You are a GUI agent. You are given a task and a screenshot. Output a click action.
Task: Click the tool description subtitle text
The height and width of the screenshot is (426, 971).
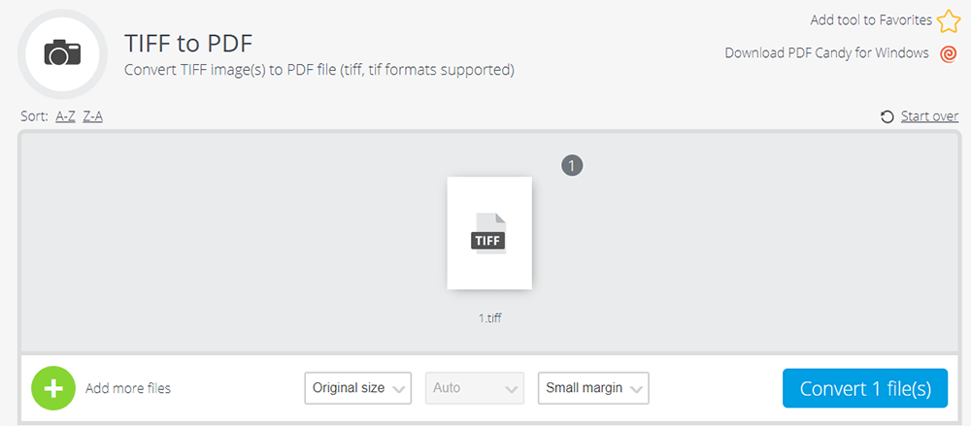coord(318,70)
